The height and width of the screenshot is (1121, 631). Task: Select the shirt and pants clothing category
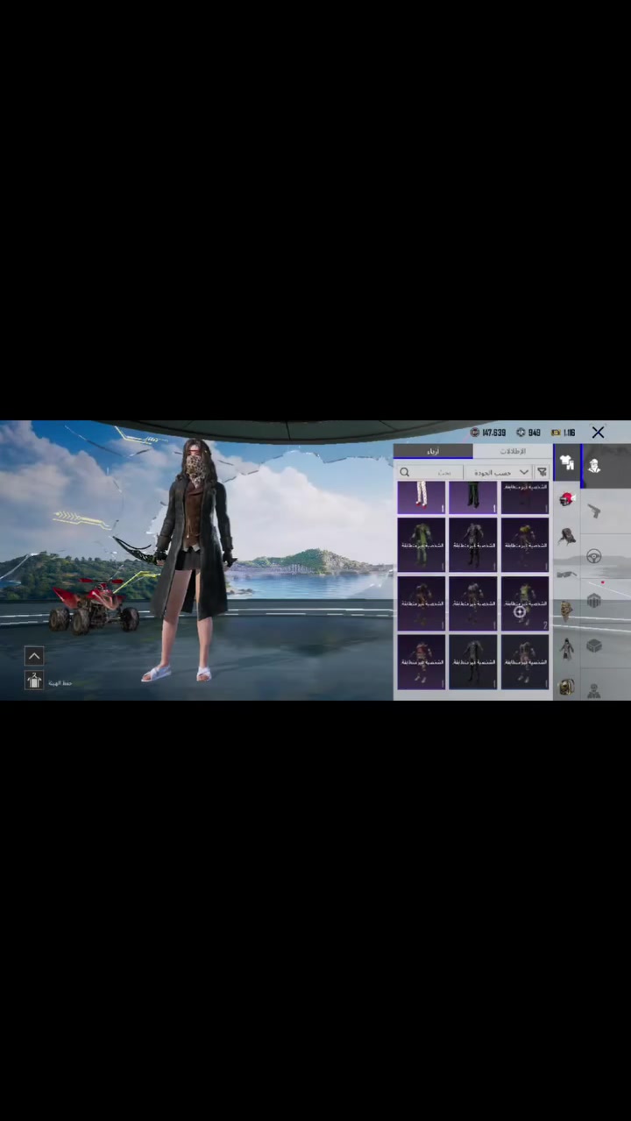(x=567, y=462)
